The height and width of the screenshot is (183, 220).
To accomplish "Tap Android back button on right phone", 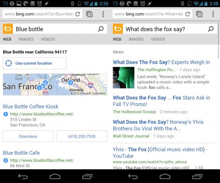I will coord(133,176).
